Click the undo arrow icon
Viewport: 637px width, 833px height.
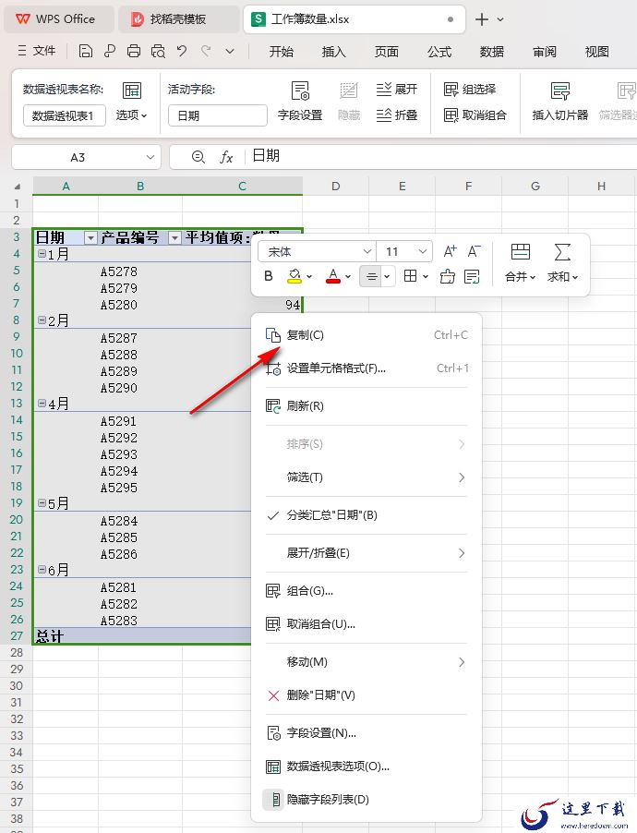(182, 51)
